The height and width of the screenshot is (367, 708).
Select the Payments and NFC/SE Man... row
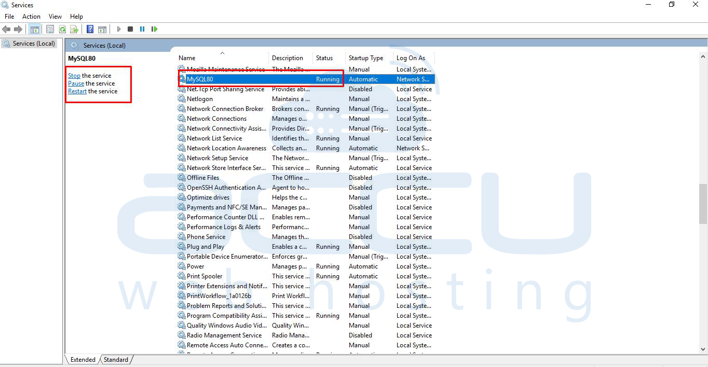(306, 207)
